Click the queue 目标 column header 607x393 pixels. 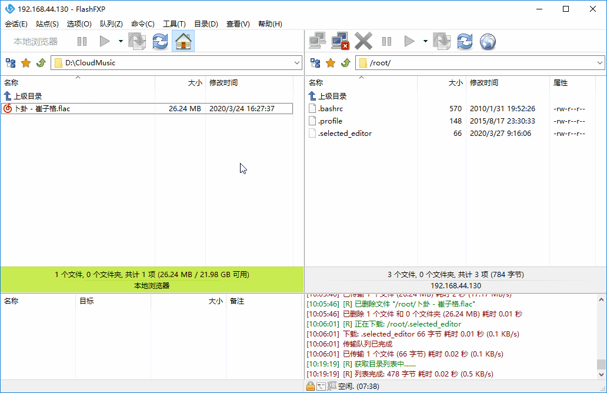[113, 301]
